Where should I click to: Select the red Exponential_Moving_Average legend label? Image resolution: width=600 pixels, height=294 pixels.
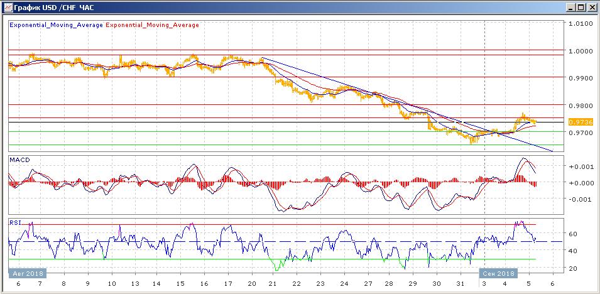(x=151, y=25)
